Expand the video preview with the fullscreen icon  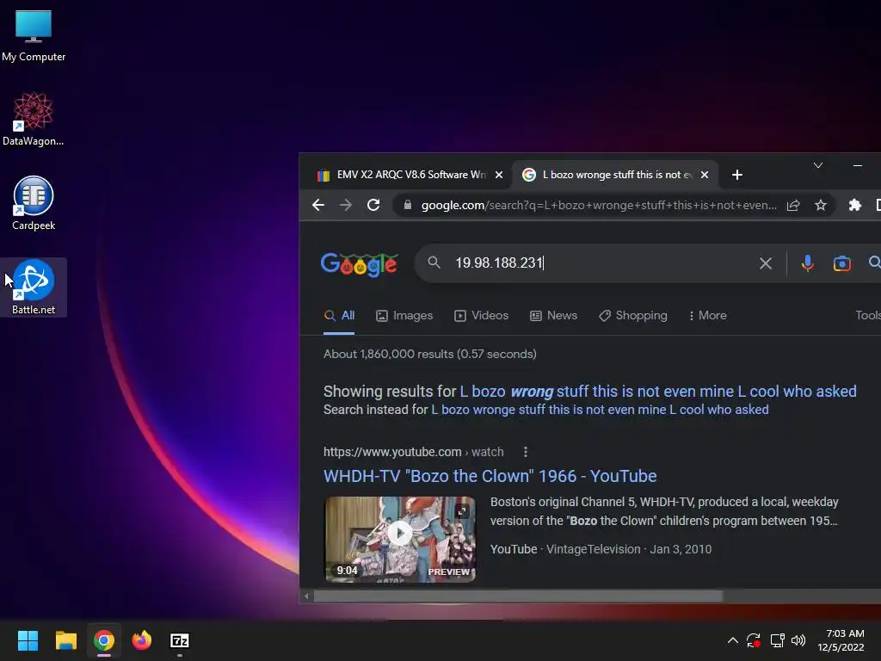[x=462, y=511]
